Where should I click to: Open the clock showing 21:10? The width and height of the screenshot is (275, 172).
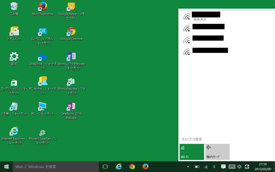[263, 167]
